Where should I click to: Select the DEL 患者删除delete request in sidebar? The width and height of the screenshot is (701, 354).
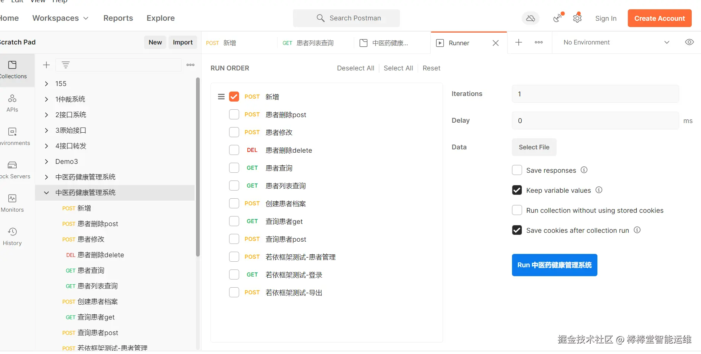point(115,255)
